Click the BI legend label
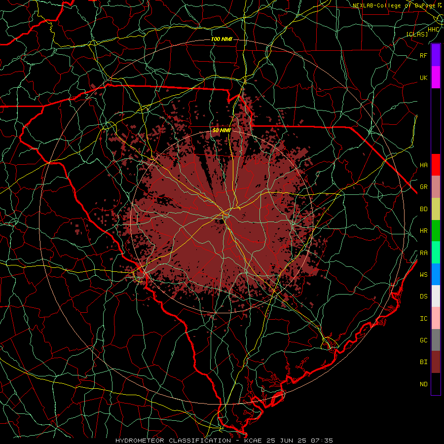 (x=424, y=362)
